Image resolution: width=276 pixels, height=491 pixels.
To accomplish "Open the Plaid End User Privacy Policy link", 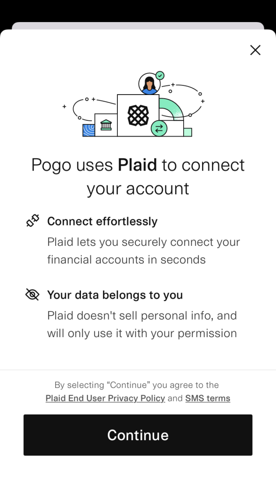I will click(x=105, y=398).
